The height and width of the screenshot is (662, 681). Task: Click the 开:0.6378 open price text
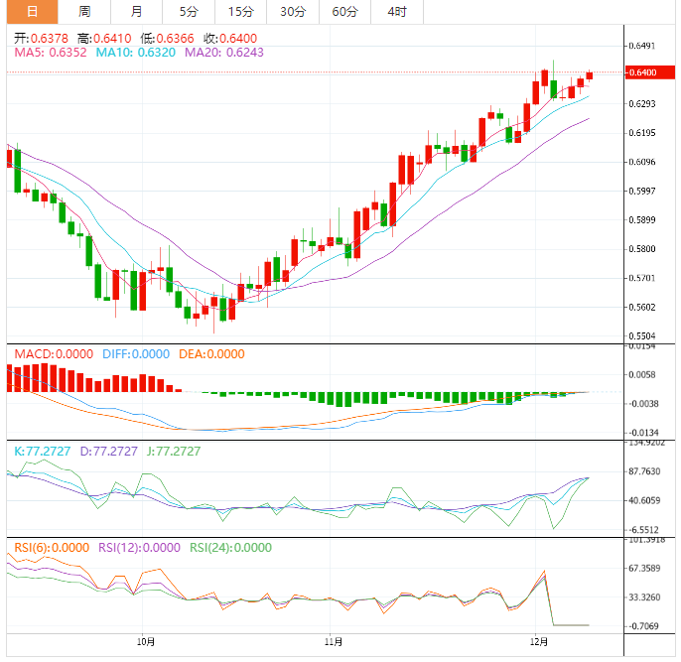[42, 38]
